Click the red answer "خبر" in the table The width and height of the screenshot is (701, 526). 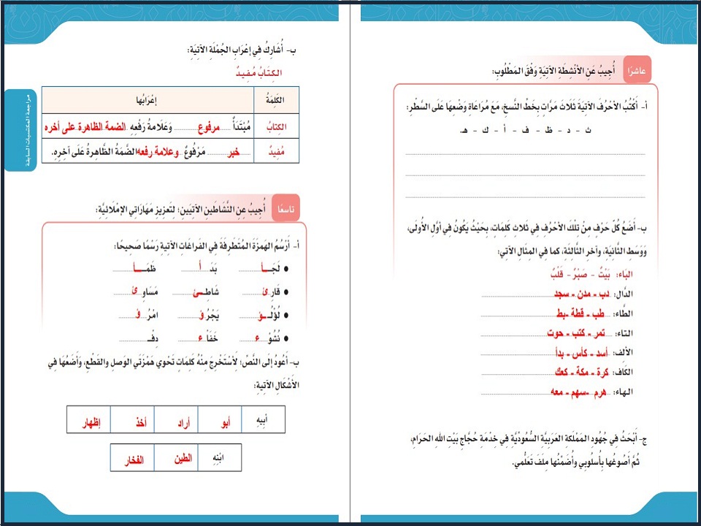pos(234,153)
